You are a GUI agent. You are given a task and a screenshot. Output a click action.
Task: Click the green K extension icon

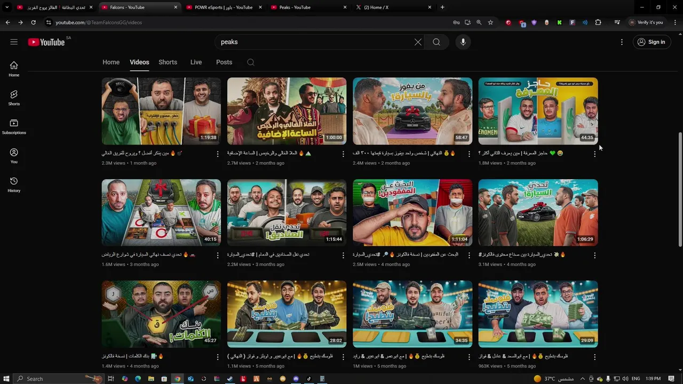(x=559, y=22)
